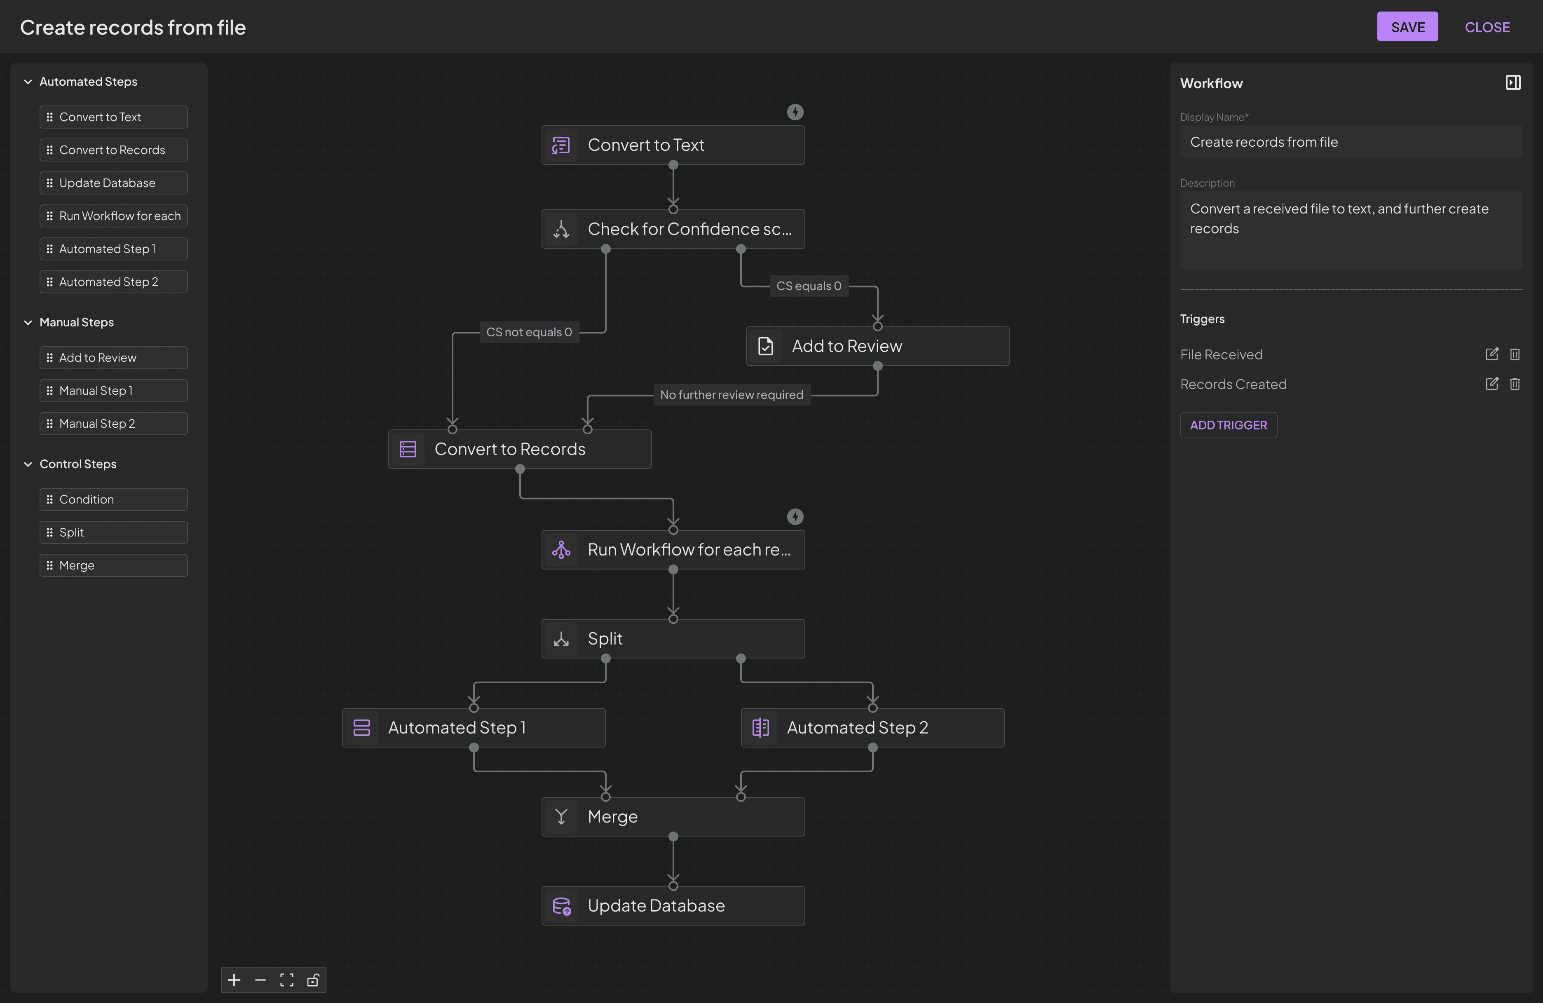
Task: Collapse the Automated Steps section
Action: click(28, 81)
